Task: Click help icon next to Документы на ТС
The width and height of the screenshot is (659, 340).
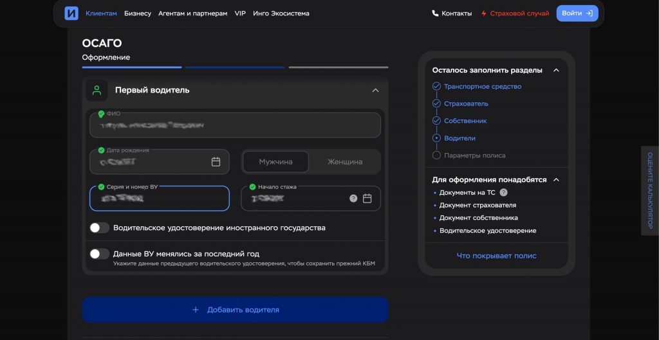Action: pyautogui.click(x=503, y=192)
